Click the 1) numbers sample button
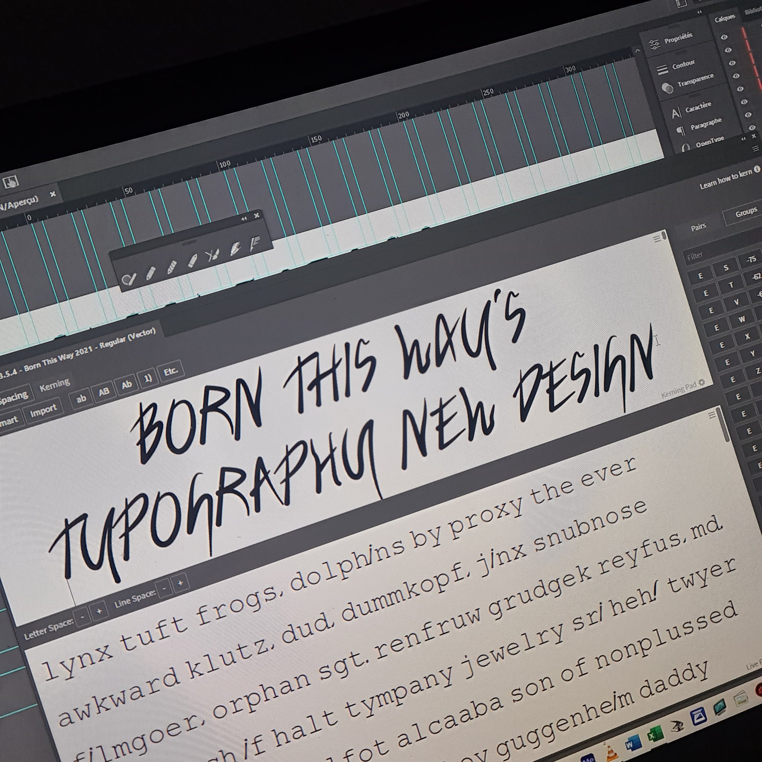762x762 pixels. tap(148, 378)
